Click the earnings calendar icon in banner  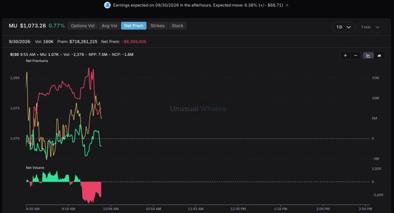[107, 5]
